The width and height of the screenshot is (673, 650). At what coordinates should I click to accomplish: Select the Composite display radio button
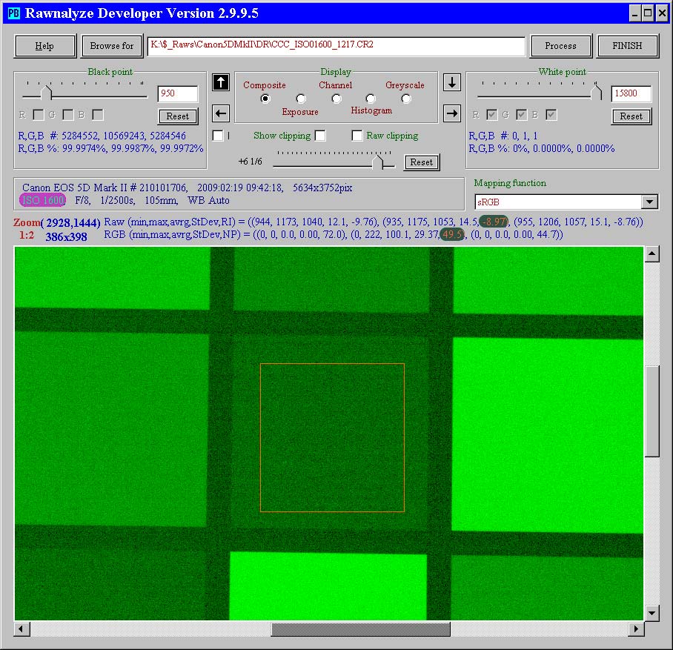point(265,99)
